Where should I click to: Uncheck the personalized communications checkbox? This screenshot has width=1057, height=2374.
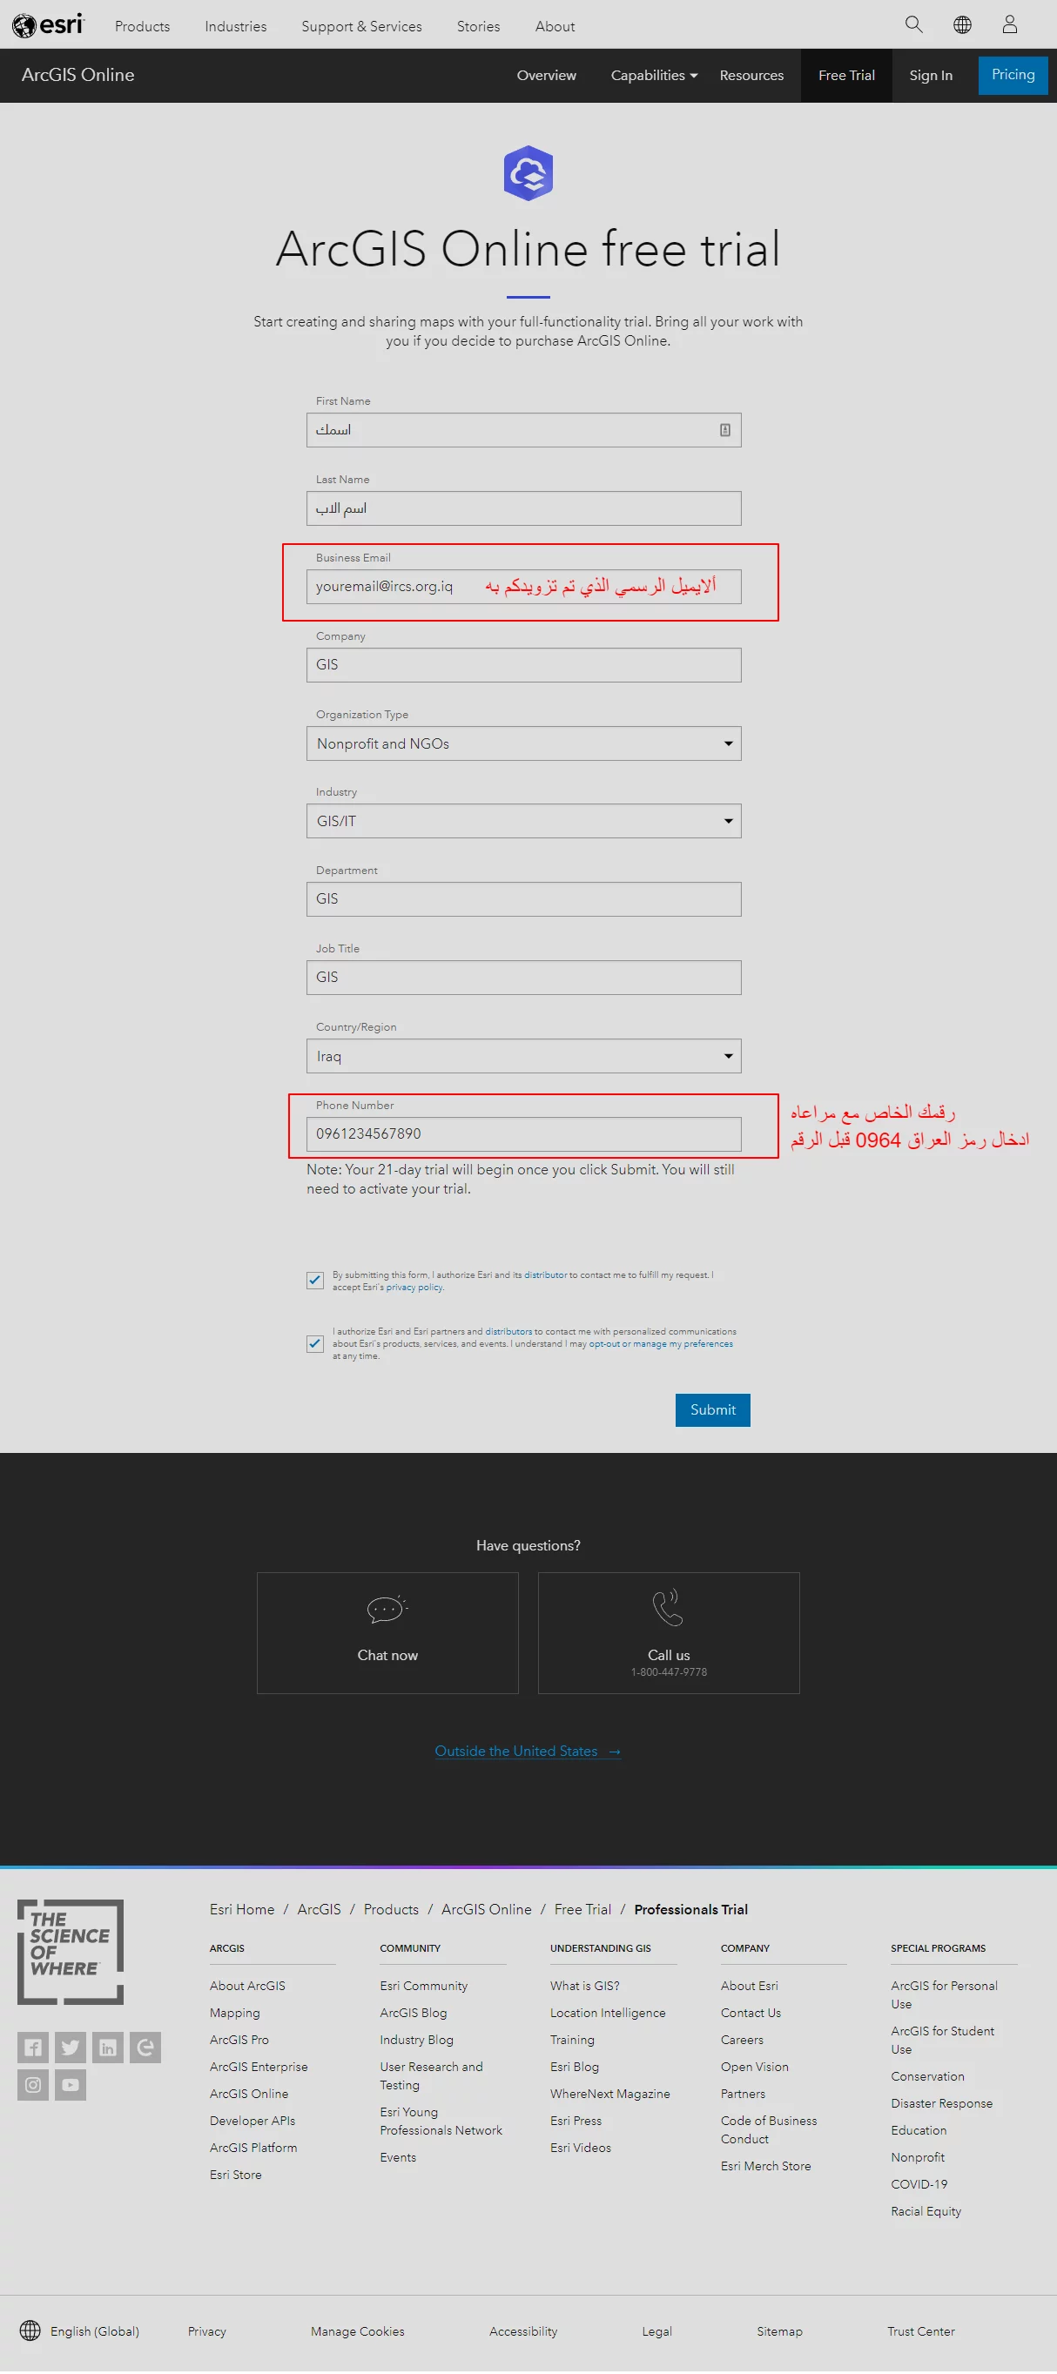point(315,1345)
